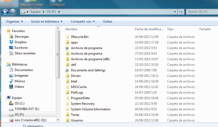218x127 pixels.
Task: Click the Dropbox icon in sidebar
Action: (11, 42)
